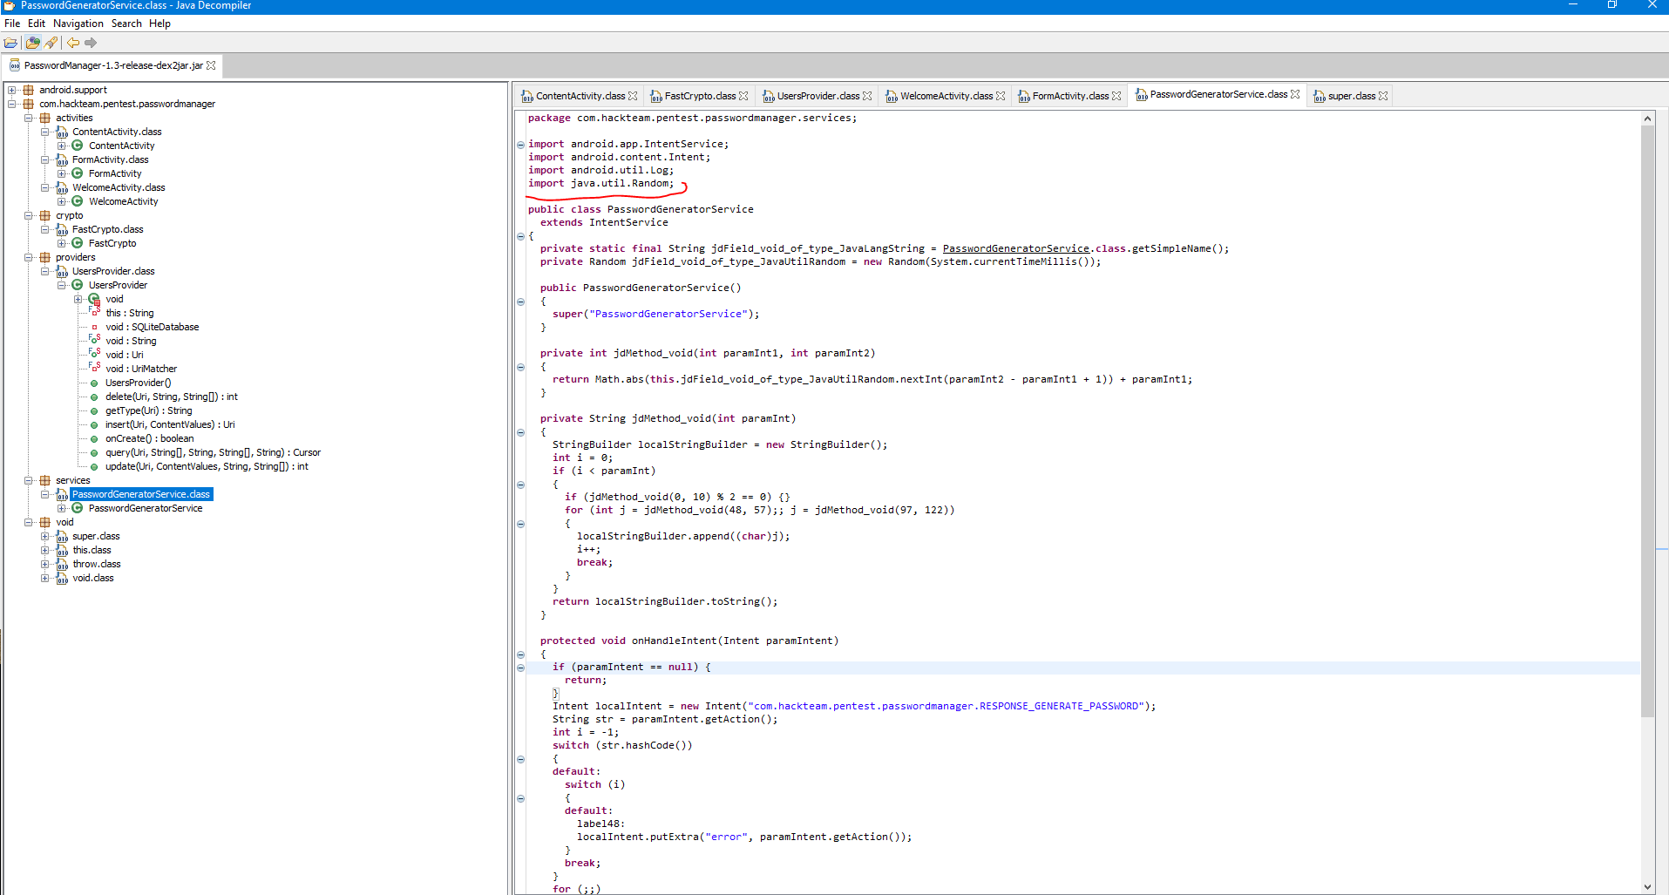Click the green class icon beside FormActivity
1669x895 pixels.
click(78, 173)
